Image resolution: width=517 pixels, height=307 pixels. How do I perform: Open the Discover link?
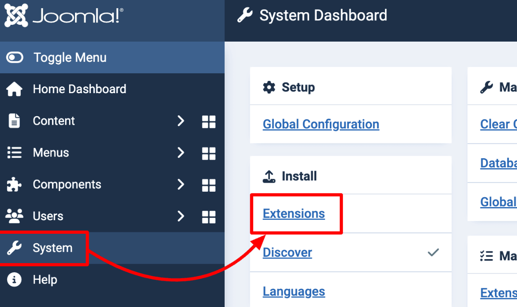coord(287,252)
